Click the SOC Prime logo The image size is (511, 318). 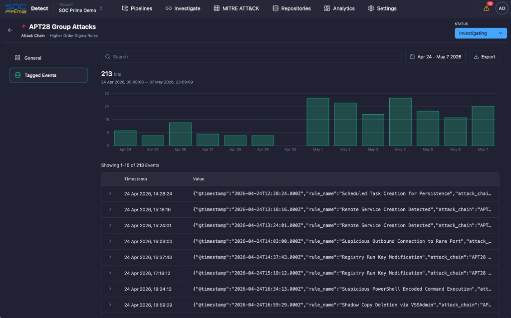click(15, 8)
